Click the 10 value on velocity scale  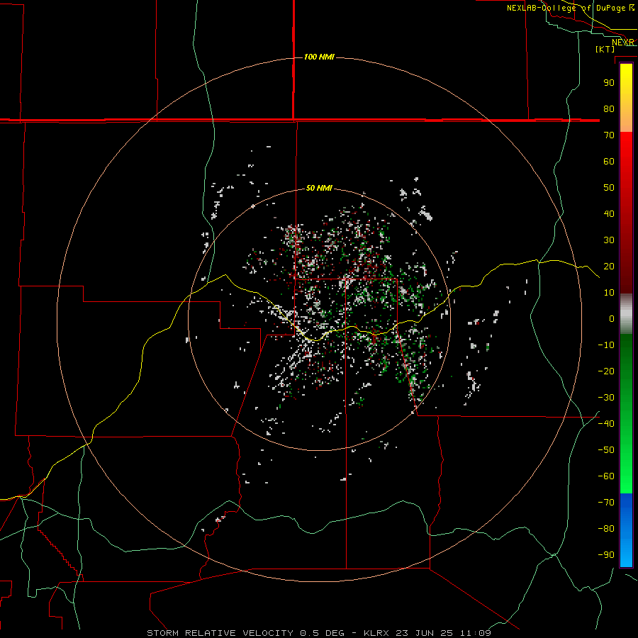609,293
